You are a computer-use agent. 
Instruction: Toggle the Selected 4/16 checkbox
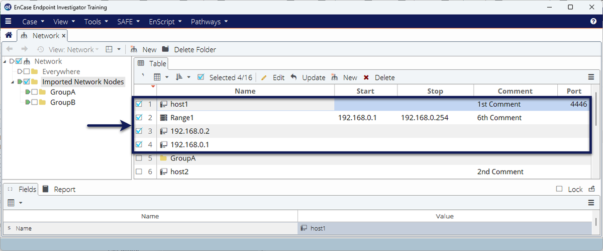pyautogui.click(x=201, y=77)
